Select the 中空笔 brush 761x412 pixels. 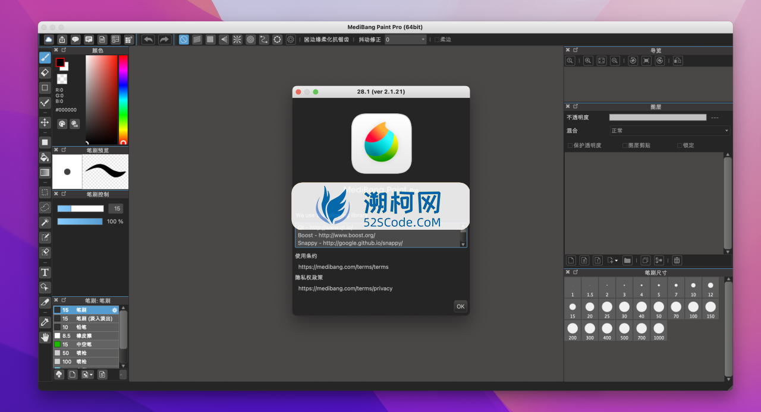click(86, 344)
